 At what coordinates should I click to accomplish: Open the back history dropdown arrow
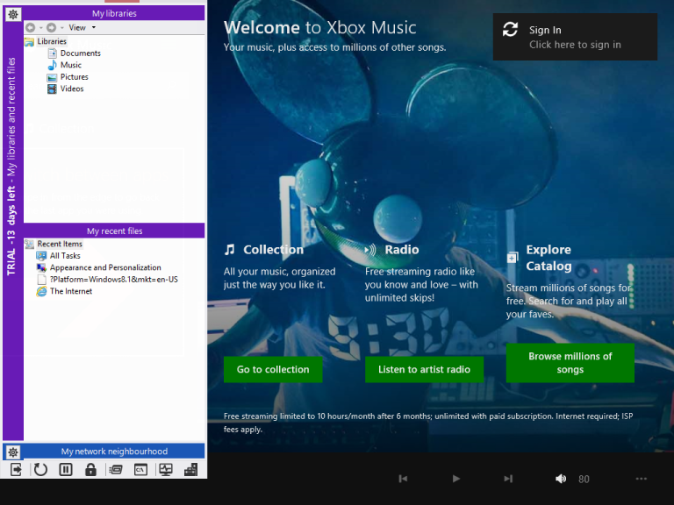(x=41, y=28)
